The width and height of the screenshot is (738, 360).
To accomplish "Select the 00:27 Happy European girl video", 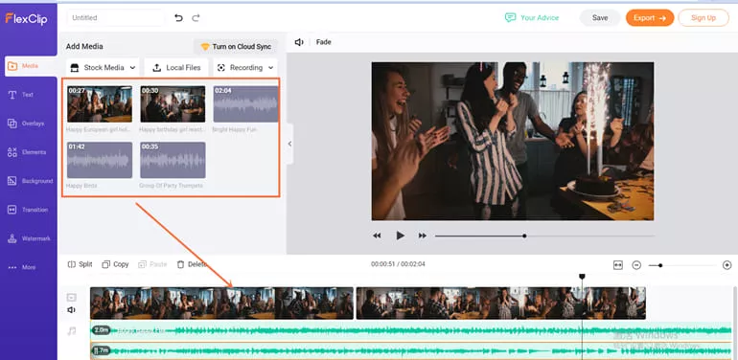I will coord(100,103).
